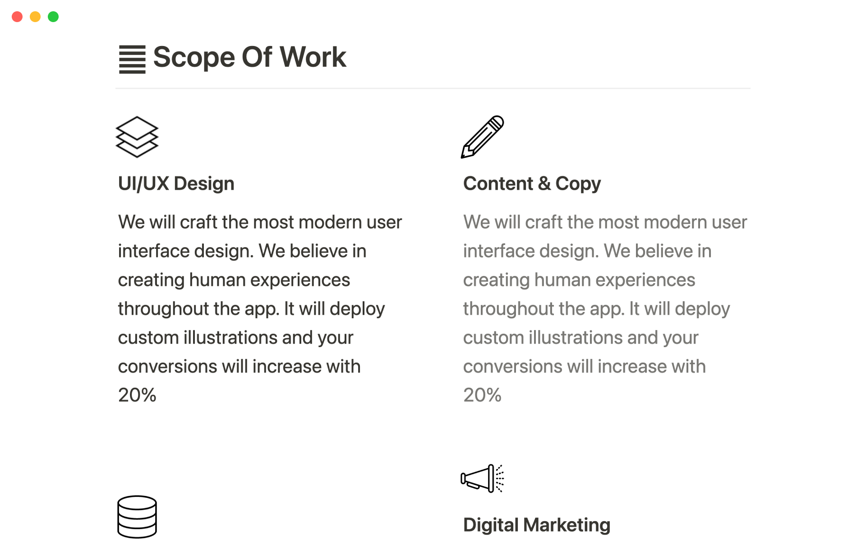Click gray 'We will craft' line under Content & Copy

tap(605, 222)
